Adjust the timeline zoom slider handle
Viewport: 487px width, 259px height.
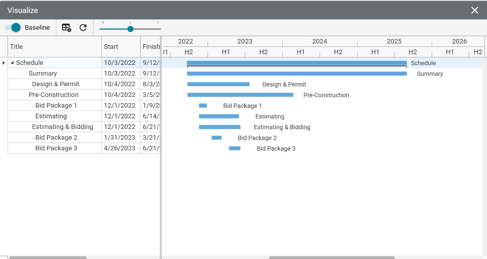(130, 29)
